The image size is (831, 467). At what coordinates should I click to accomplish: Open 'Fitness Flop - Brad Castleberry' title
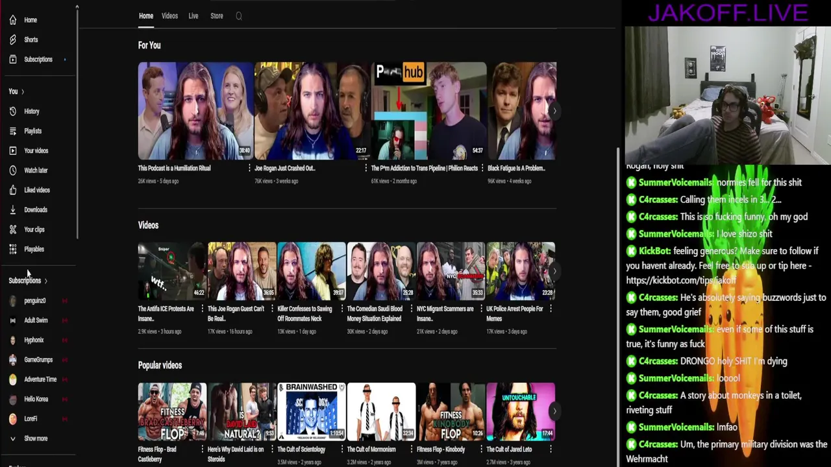[157, 453]
